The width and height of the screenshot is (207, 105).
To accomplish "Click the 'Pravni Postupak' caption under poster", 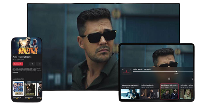I will pos(29,98).
